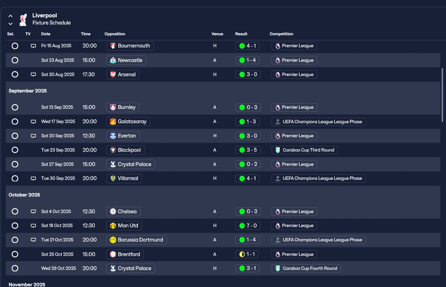Click the vertical scrollbar on the fixture list
Image resolution: width=446 pixels, height=287 pixels.
pos(443,95)
